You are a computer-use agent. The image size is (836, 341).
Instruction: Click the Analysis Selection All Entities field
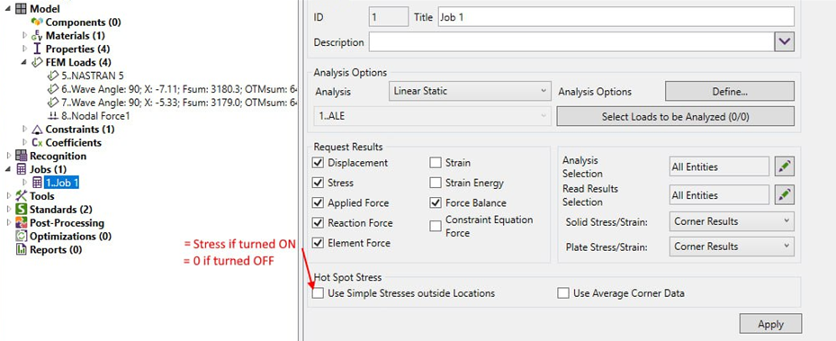point(719,166)
